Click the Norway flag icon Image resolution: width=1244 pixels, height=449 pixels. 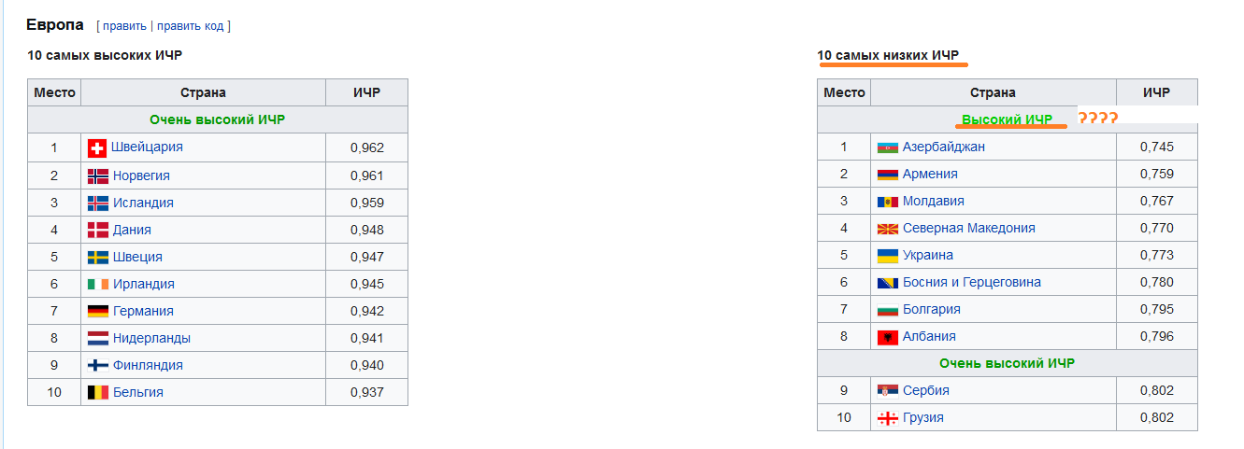point(97,175)
